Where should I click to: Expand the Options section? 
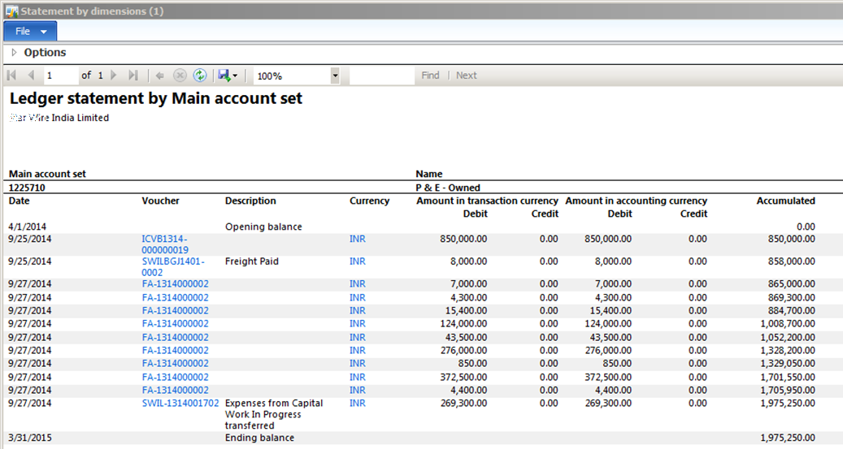click(15, 53)
